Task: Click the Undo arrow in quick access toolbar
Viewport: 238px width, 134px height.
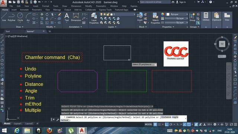Action: pyautogui.click(x=39, y=2)
